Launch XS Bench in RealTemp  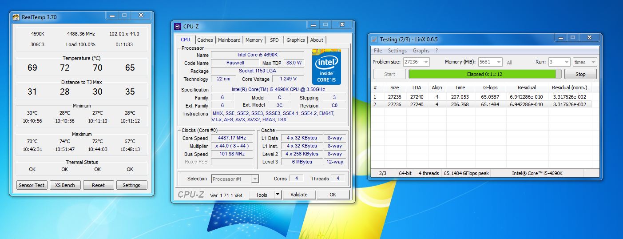[65, 185]
